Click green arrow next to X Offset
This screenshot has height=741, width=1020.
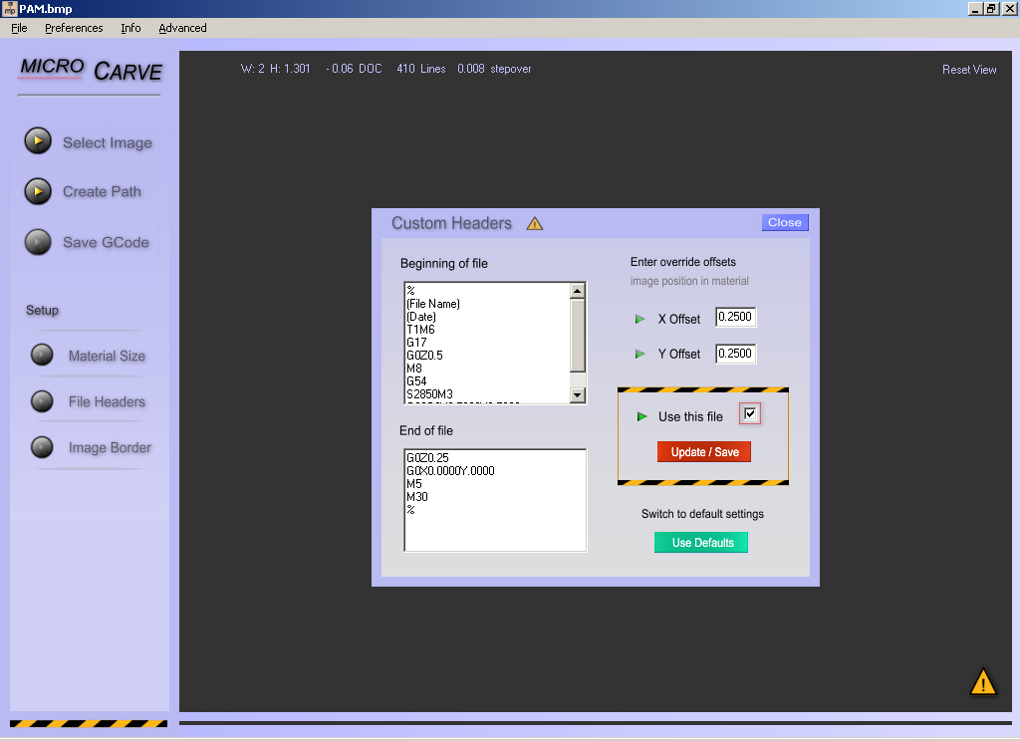coord(640,319)
